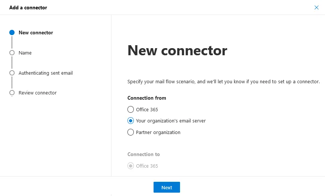Screen dimensions: 325x196
Task: Open the Review connector step label
Action: (38, 93)
